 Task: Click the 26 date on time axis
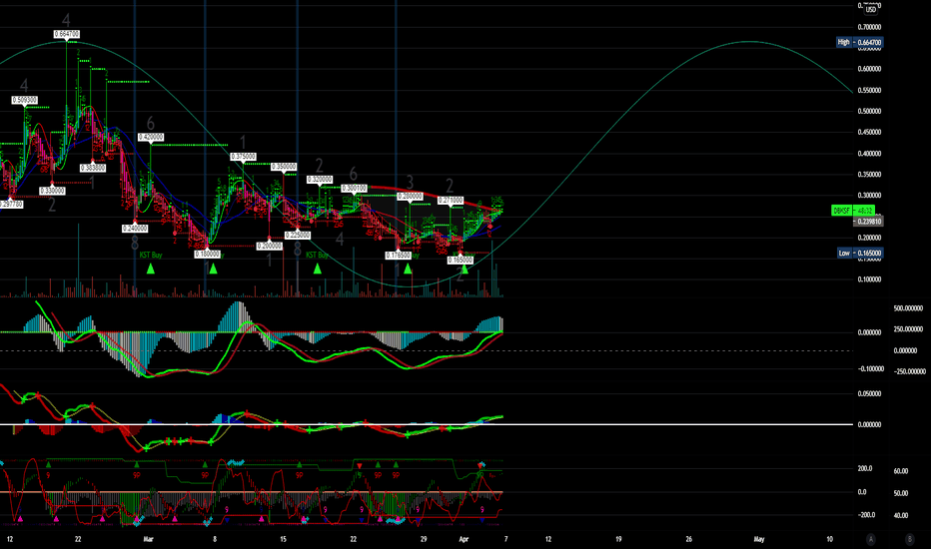pyautogui.click(x=688, y=539)
